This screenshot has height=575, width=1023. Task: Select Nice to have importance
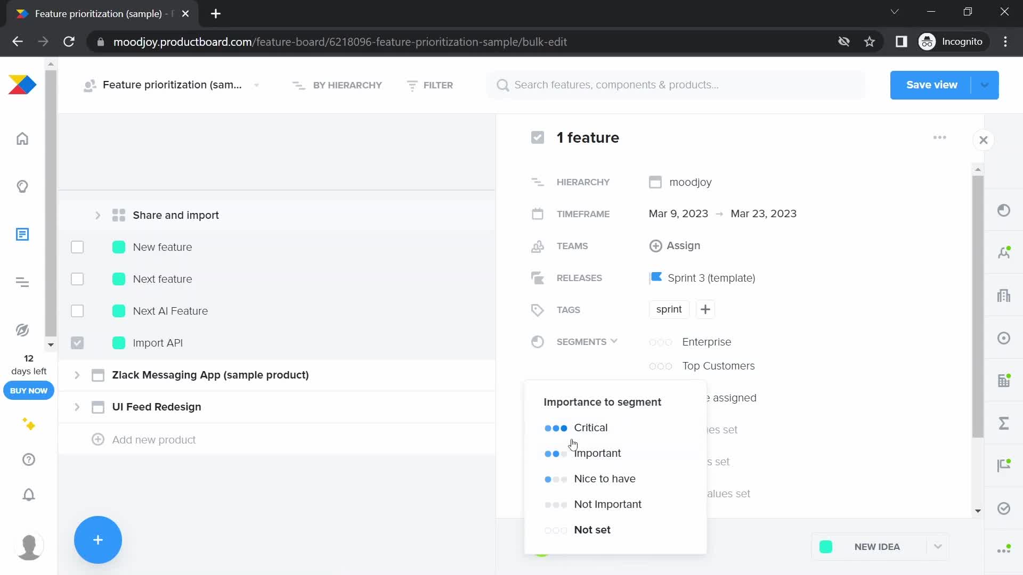coord(615,479)
